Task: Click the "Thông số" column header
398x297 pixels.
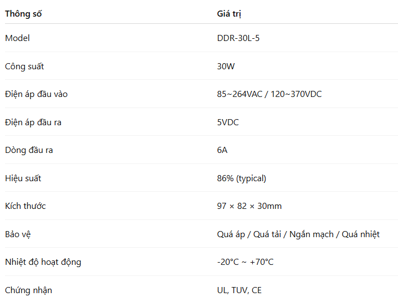Action: [23, 13]
